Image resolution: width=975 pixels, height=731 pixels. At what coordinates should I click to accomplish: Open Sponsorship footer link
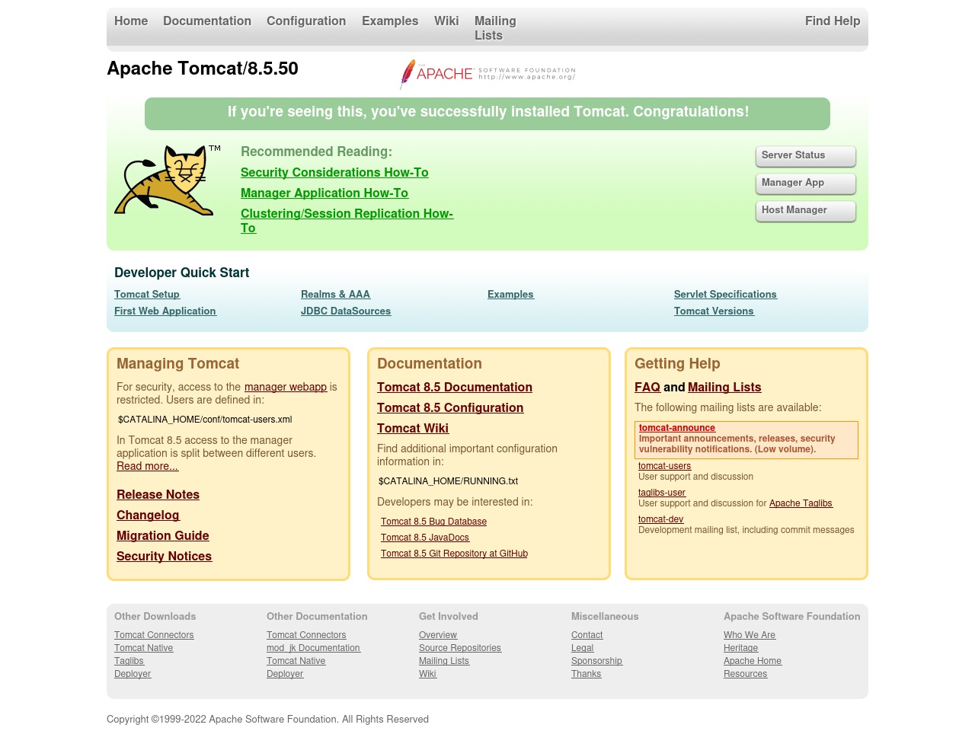point(596,661)
